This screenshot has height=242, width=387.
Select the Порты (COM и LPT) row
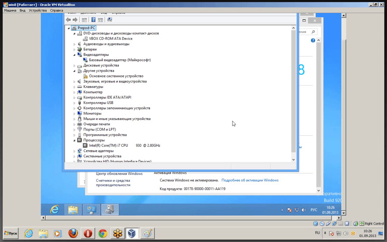tap(96, 130)
